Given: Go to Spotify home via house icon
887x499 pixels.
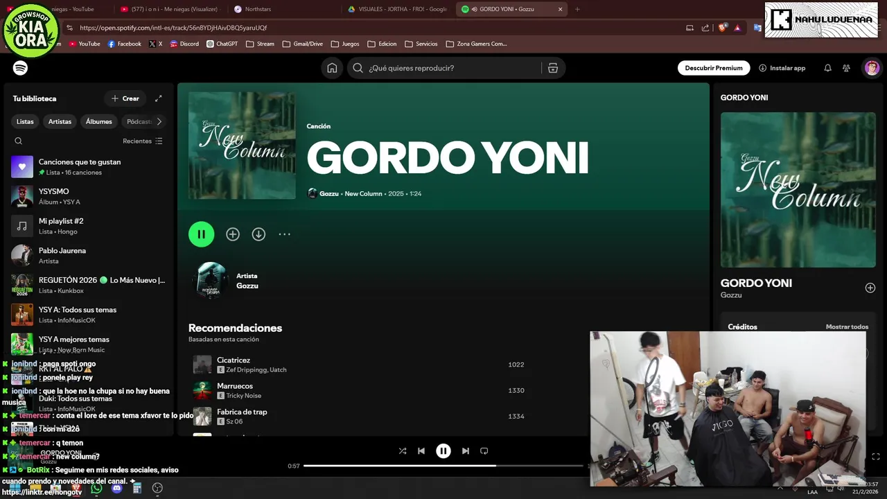Looking at the screenshot, I should (x=333, y=68).
